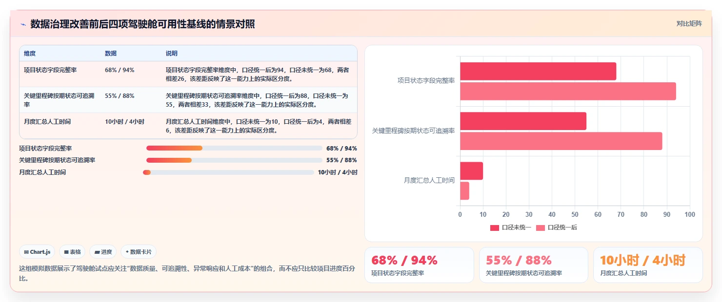
Task: Click the footer summary paragraph about 驾驶舱试点
Action: tap(187, 274)
